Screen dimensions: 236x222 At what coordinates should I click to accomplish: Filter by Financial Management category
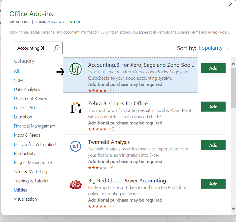pos(35,126)
